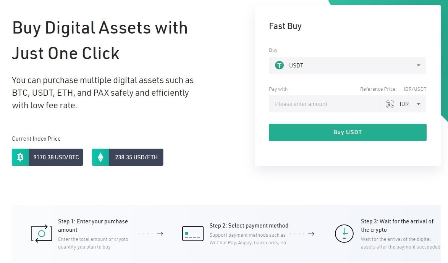
Task: Click the Step 2 Select payment method heading
Action: click(x=249, y=226)
